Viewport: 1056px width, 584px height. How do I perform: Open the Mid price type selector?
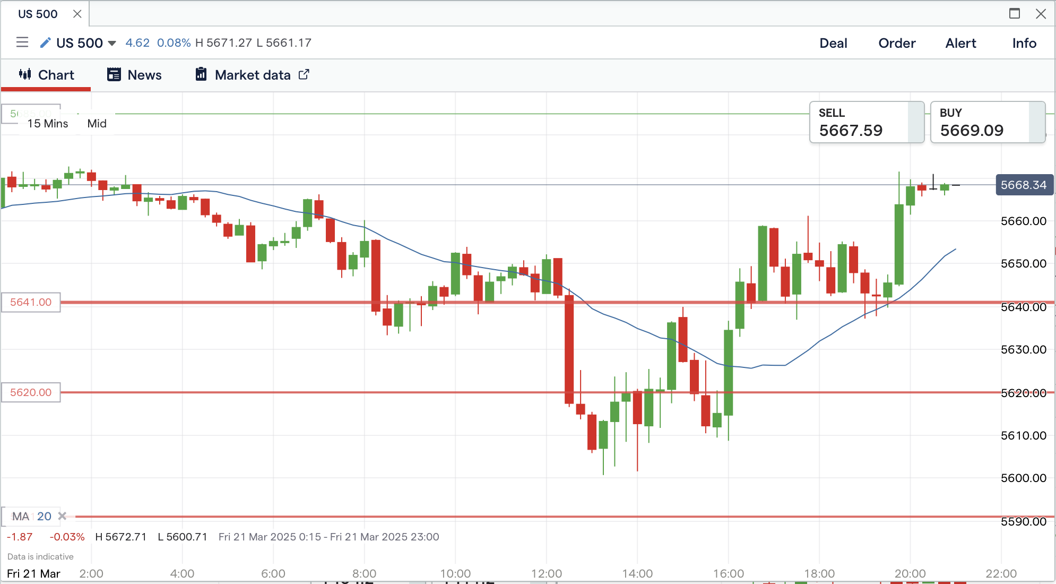[97, 124]
